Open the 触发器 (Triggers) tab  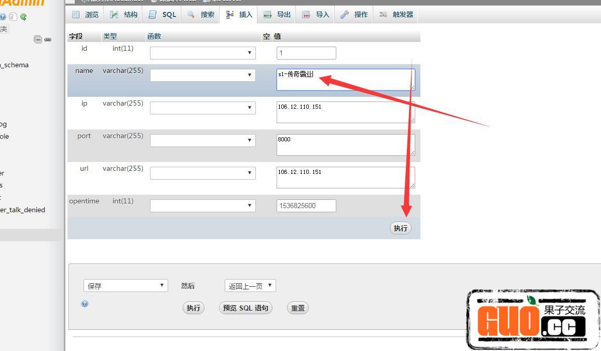coord(397,14)
